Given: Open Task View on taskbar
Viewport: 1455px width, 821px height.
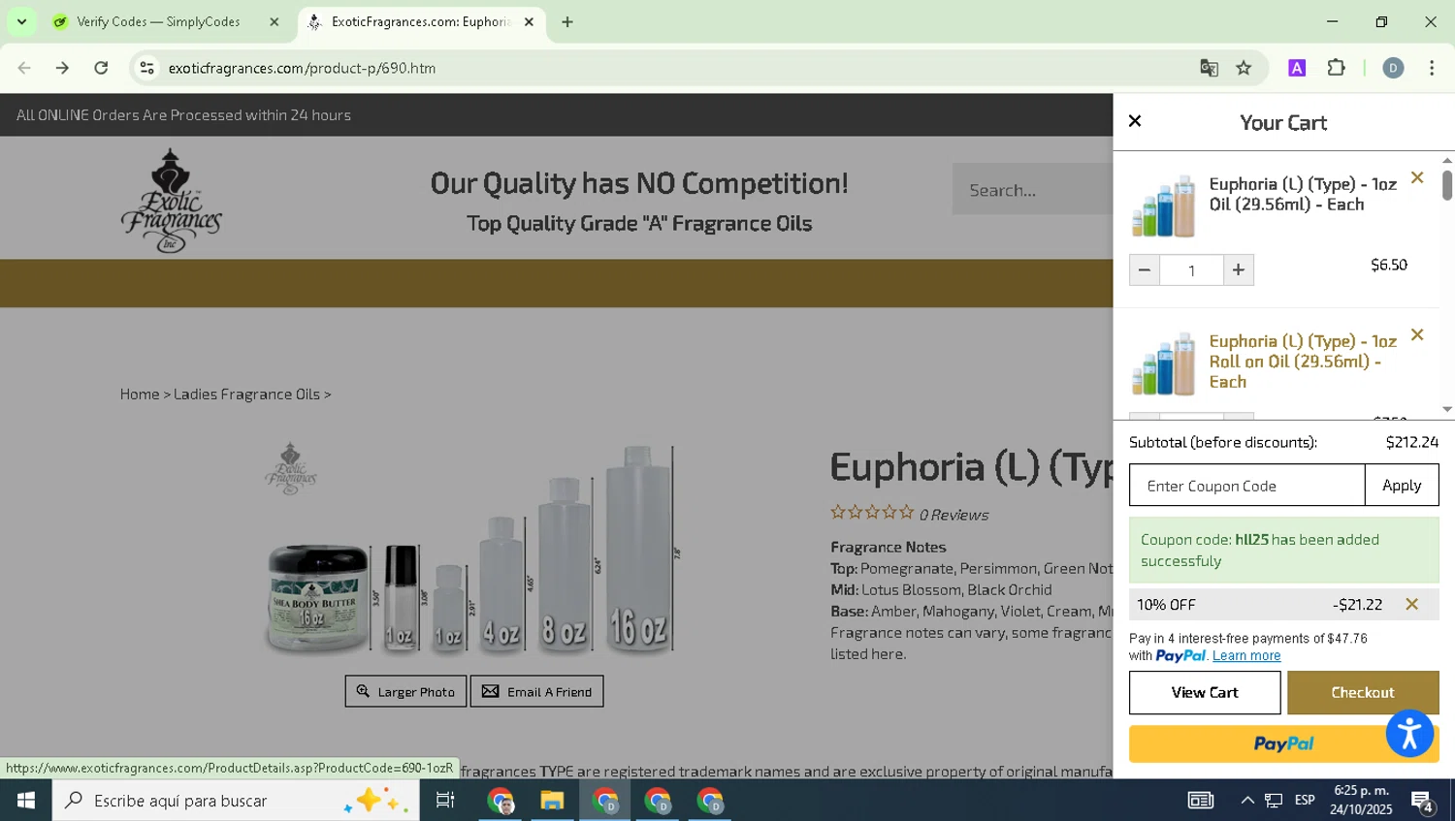Looking at the screenshot, I should 445,801.
